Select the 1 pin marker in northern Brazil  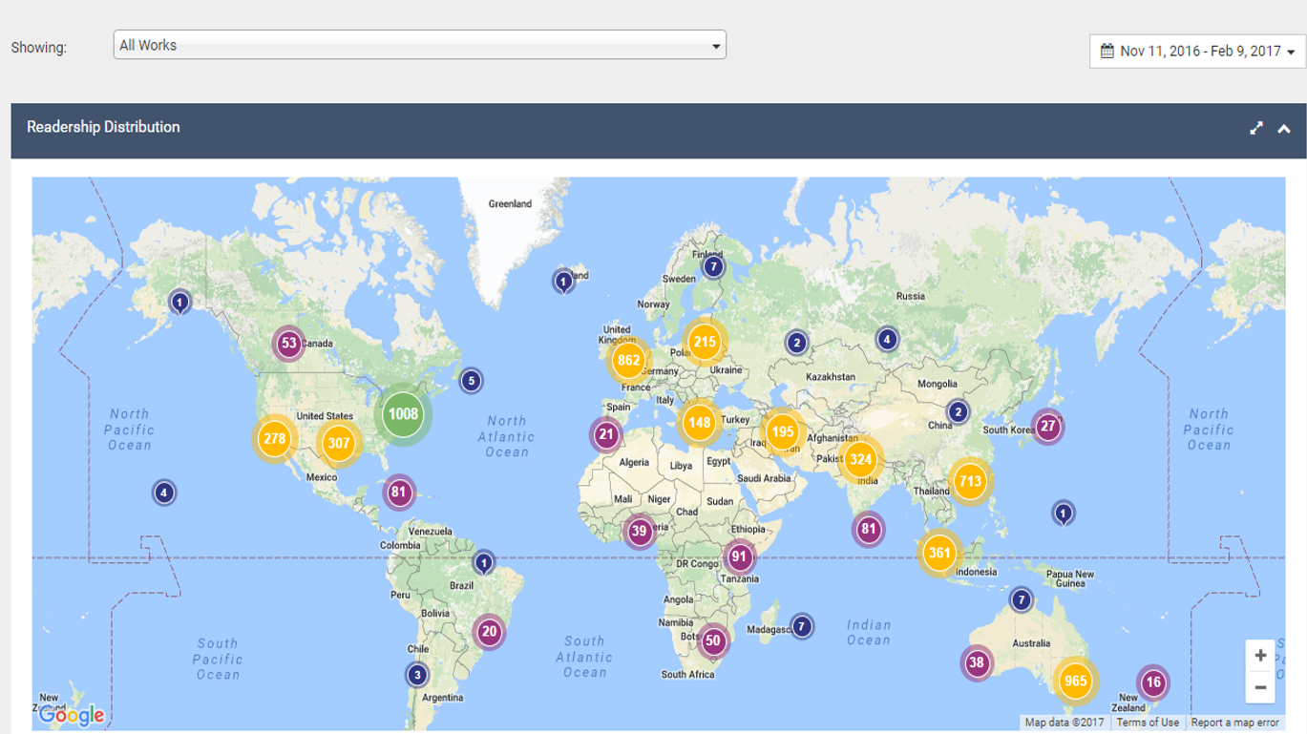click(484, 563)
